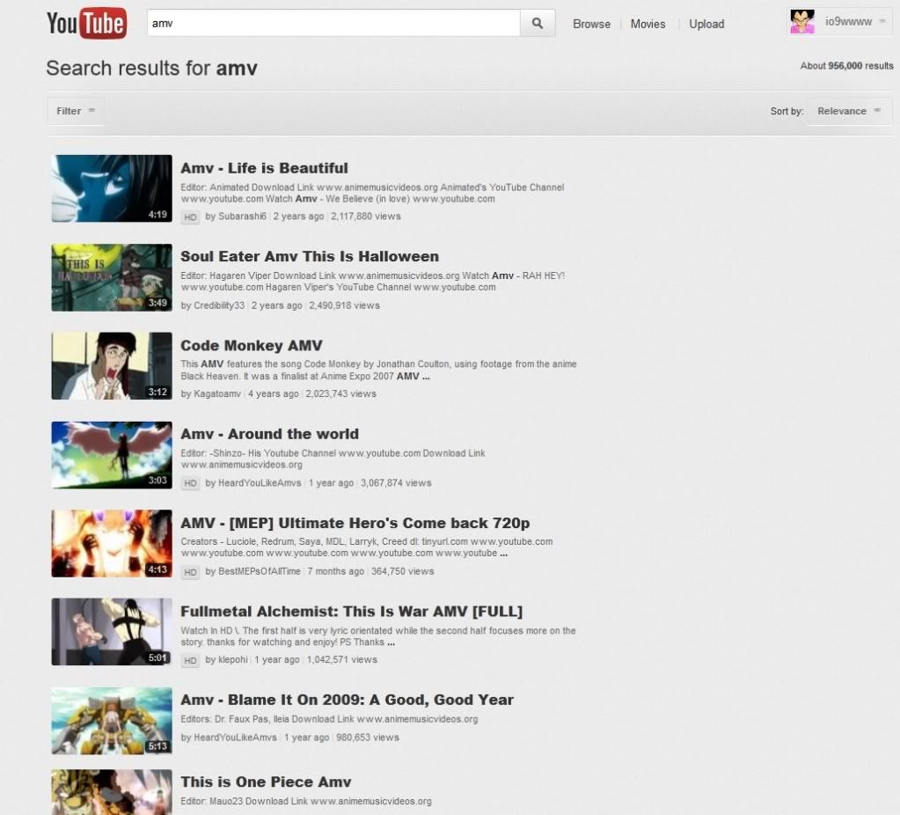Open Amv - Blame It On 2009 title
This screenshot has height=815, width=900.
point(347,700)
